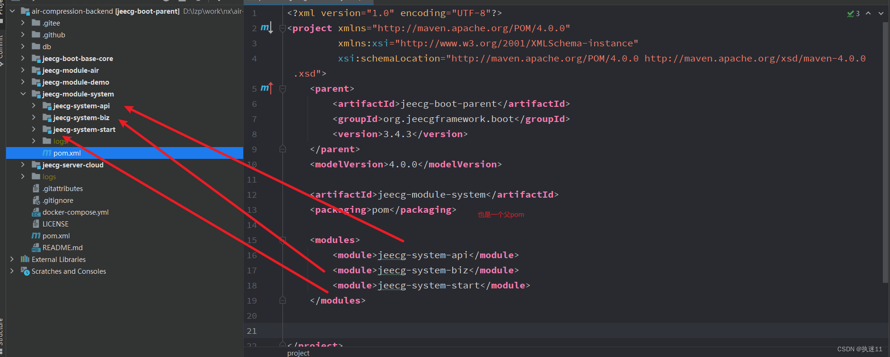Click line number 11 in the gutter
Viewport: 890px width, 357px height.
(252, 180)
